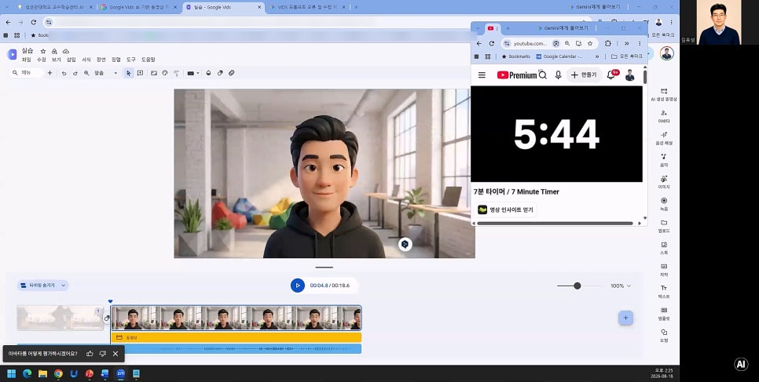Click the paint format roller icon
Screen dimensions: 759x382
(x=176, y=73)
